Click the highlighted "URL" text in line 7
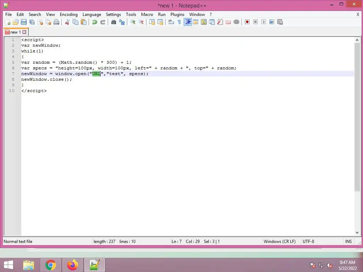This screenshot has width=363, height=272. pyautogui.click(x=96, y=74)
